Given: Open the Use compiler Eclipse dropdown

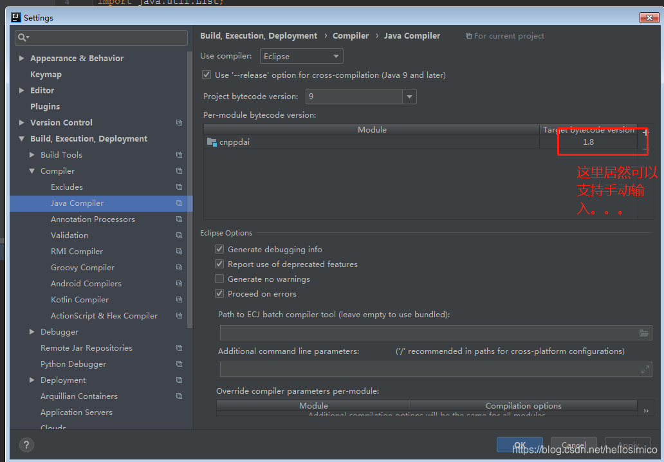Looking at the screenshot, I should (302, 57).
